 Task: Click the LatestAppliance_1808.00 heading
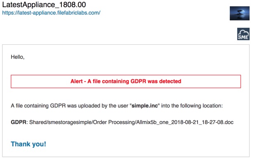point(44,5)
